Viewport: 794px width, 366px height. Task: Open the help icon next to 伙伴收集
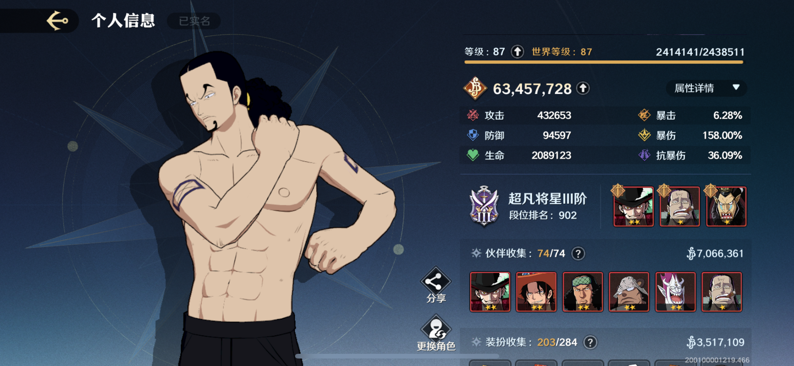pyautogui.click(x=578, y=253)
